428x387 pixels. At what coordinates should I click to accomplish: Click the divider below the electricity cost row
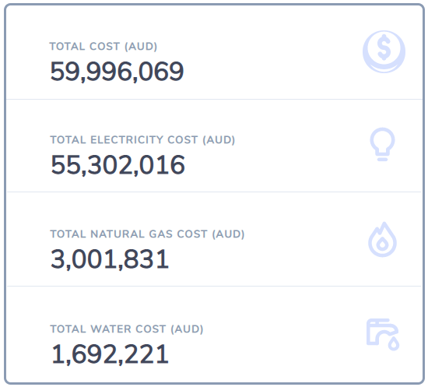(x=214, y=192)
